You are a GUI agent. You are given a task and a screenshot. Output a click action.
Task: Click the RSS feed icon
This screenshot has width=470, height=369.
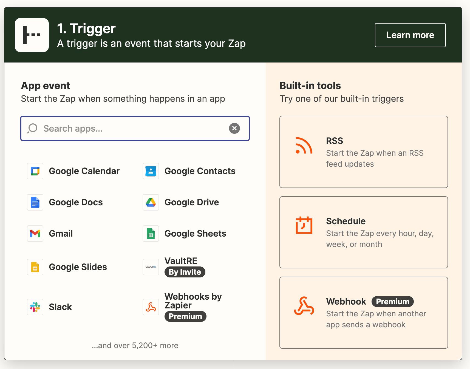click(x=304, y=145)
